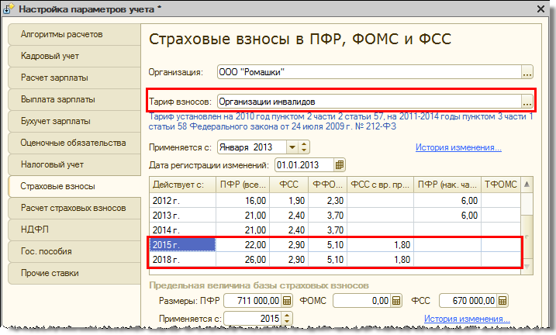Click year stepper beside 2015 value

pos(287,319)
